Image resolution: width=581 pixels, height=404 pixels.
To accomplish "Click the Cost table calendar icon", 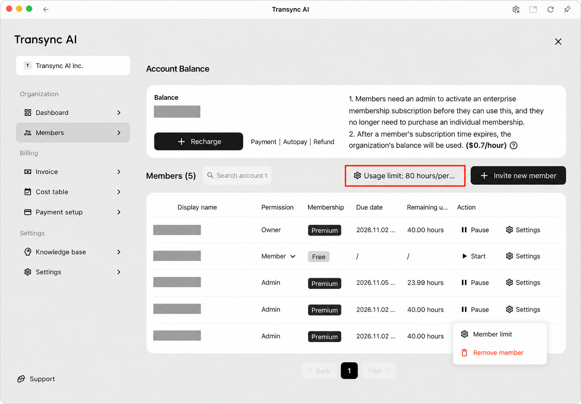I will tap(28, 192).
